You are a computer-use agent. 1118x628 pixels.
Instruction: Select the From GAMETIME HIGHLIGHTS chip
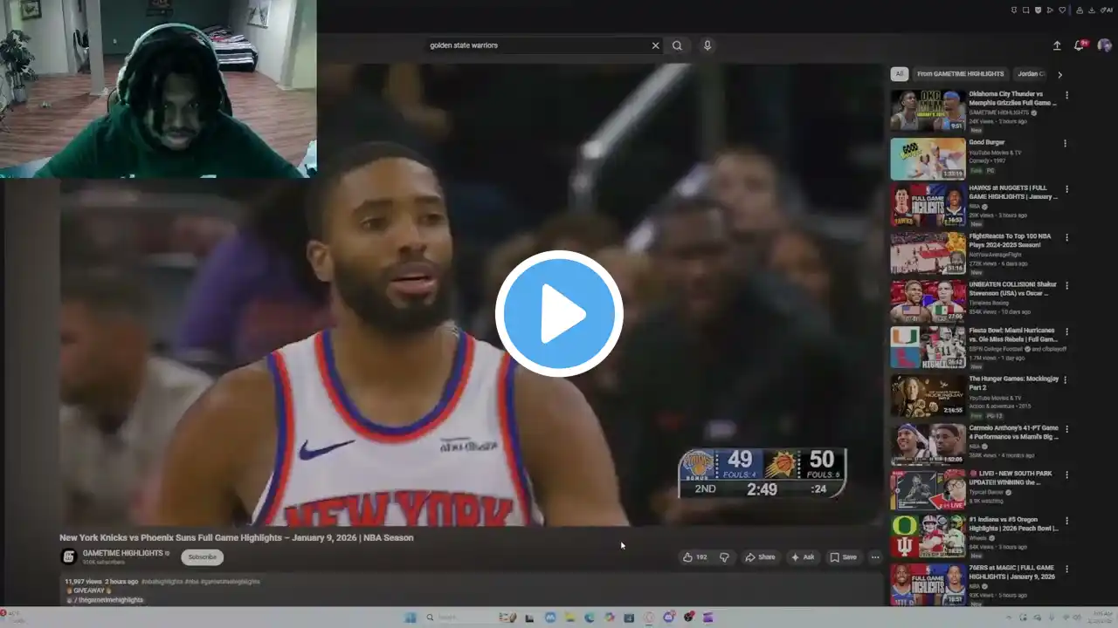pos(960,74)
